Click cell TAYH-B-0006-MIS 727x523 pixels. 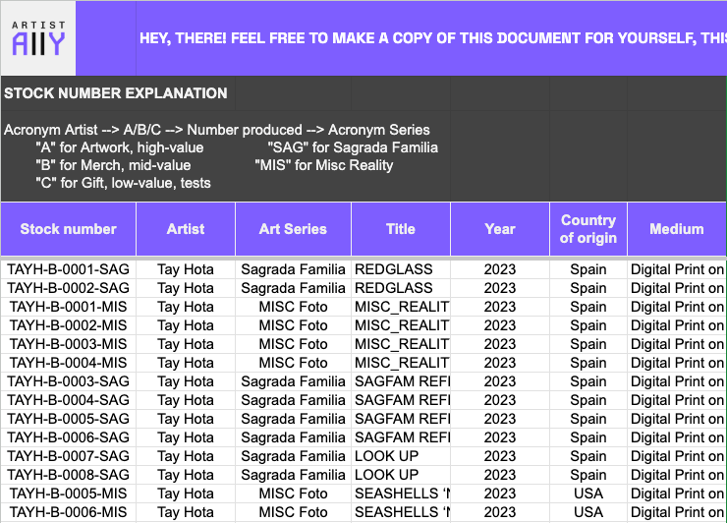click(68, 512)
